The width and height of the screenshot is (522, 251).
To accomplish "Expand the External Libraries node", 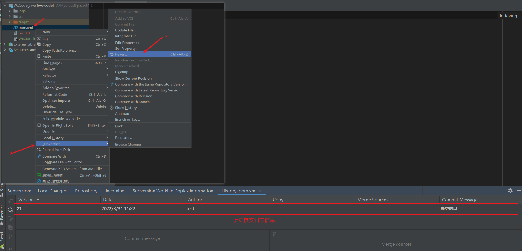I will click(5, 44).
